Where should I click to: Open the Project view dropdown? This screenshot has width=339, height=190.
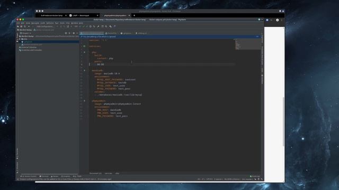tap(25, 33)
